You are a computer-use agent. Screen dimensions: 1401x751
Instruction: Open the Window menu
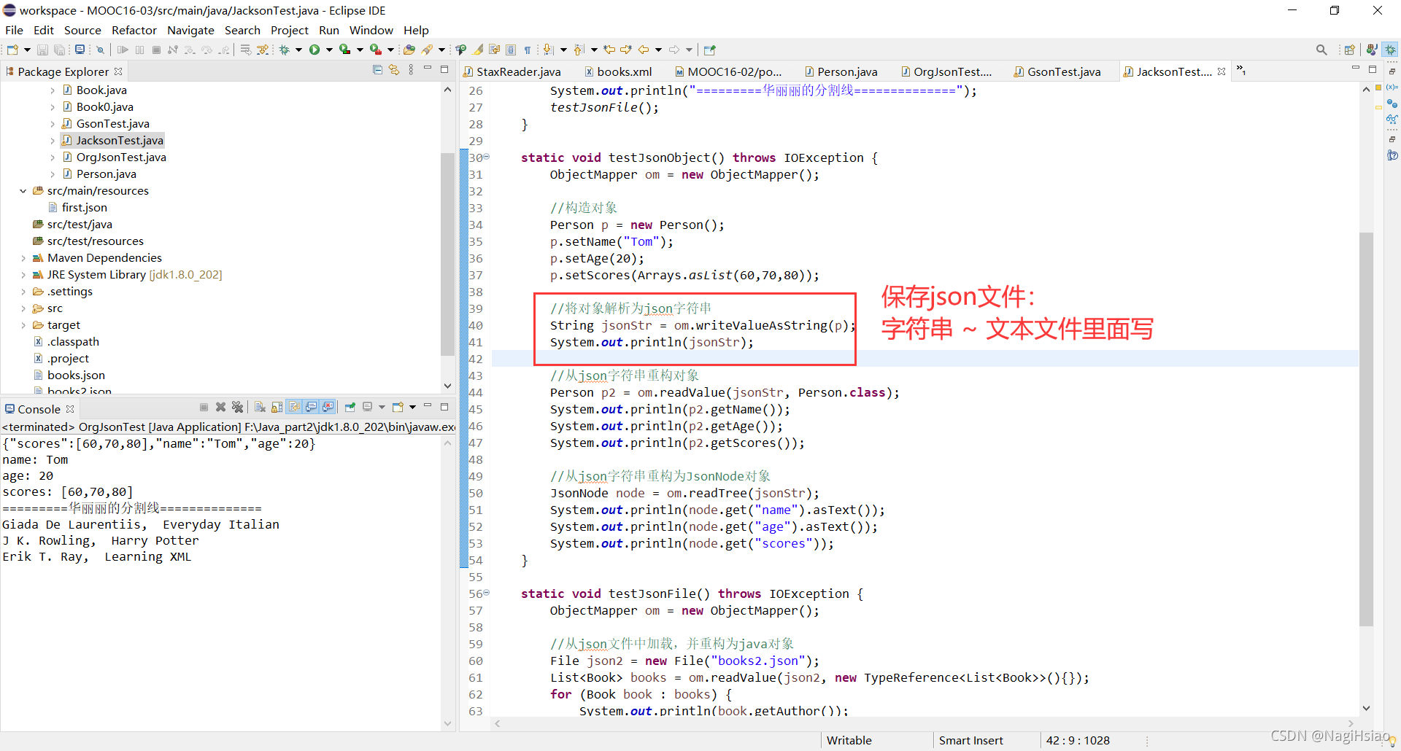371,30
